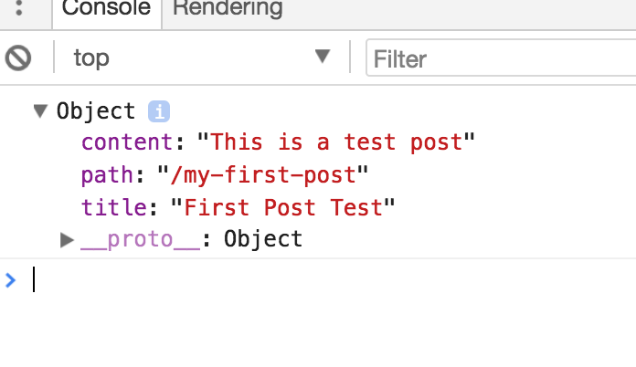Image resolution: width=636 pixels, height=367 pixels.
Task: Switch to the Rendering tab
Action: tap(228, 9)
